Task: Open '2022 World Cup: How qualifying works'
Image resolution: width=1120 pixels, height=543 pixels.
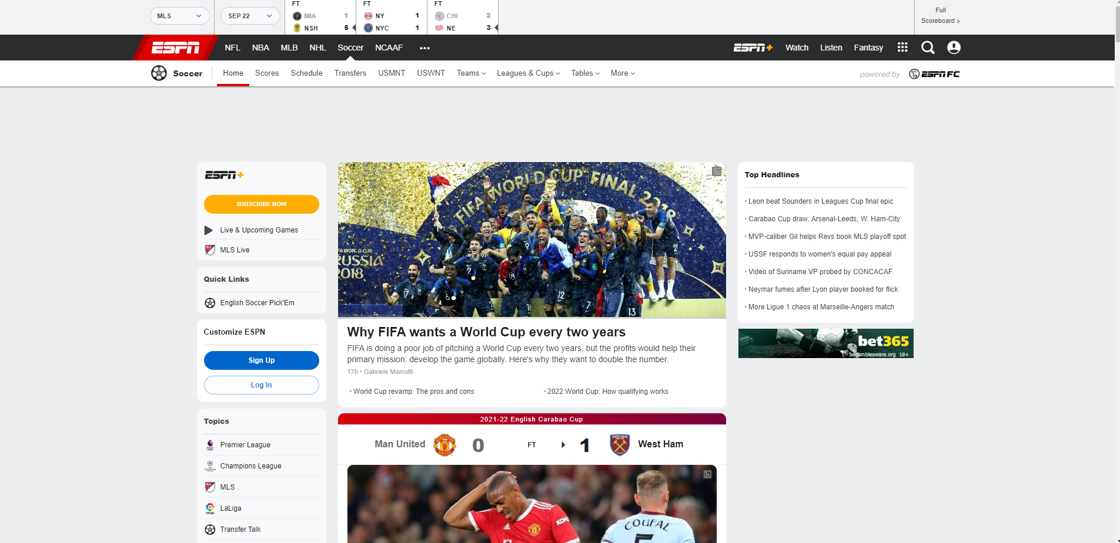Action: coord(608,392)
